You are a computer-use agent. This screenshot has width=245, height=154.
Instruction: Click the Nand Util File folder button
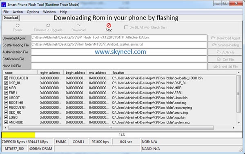coord(225,66)
